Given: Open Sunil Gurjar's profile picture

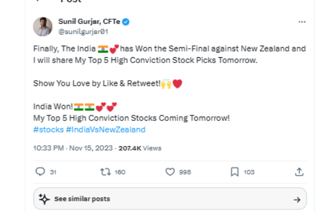Looking at the screenshot, I should pyautogui.click(x=43, y=26).
